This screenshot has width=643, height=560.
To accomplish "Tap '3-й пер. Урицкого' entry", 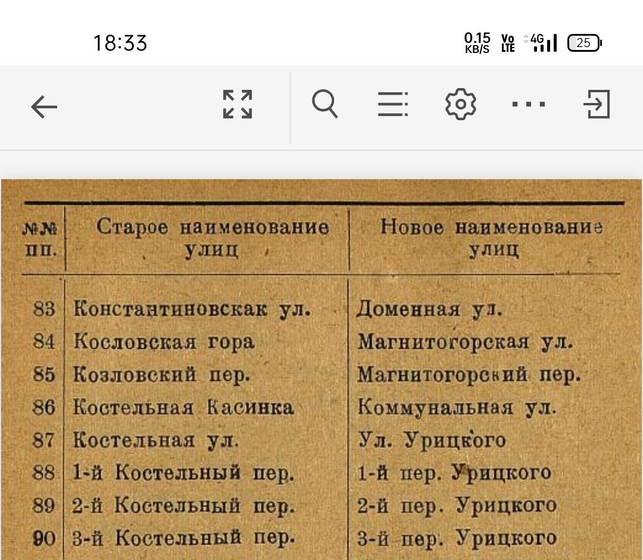I will point(457,537).
